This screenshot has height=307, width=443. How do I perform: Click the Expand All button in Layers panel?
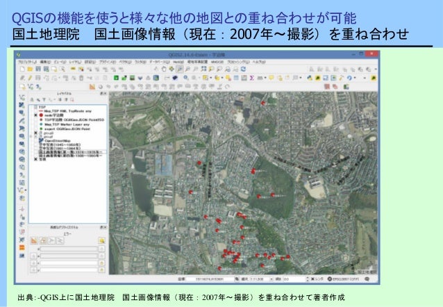click(x=60, y=100)
